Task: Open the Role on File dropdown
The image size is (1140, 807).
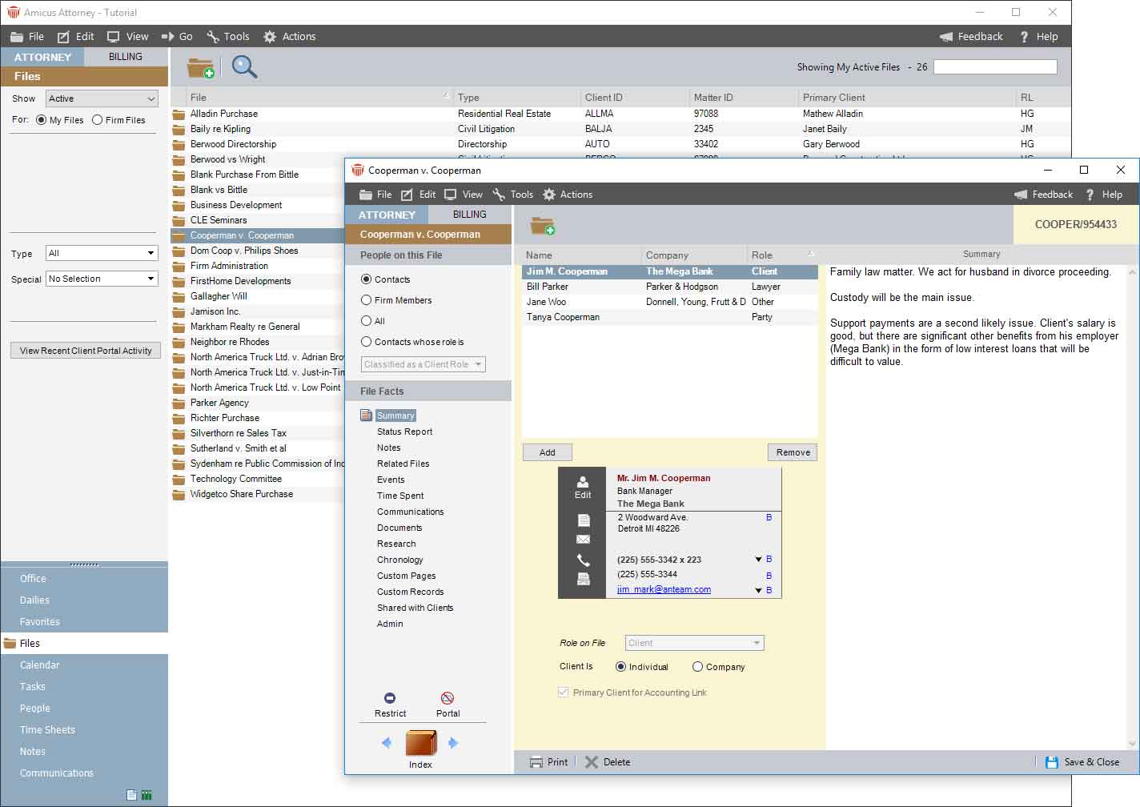Action: pos(694,643)
